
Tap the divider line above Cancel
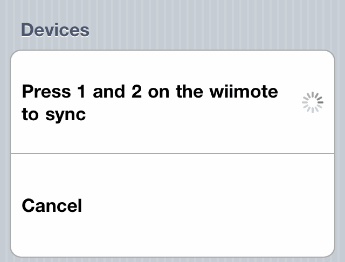point(172,154)
